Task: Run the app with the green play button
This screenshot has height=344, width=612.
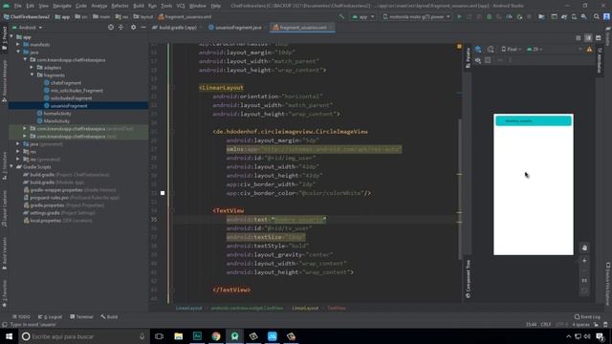Action: tap(459, 17)
